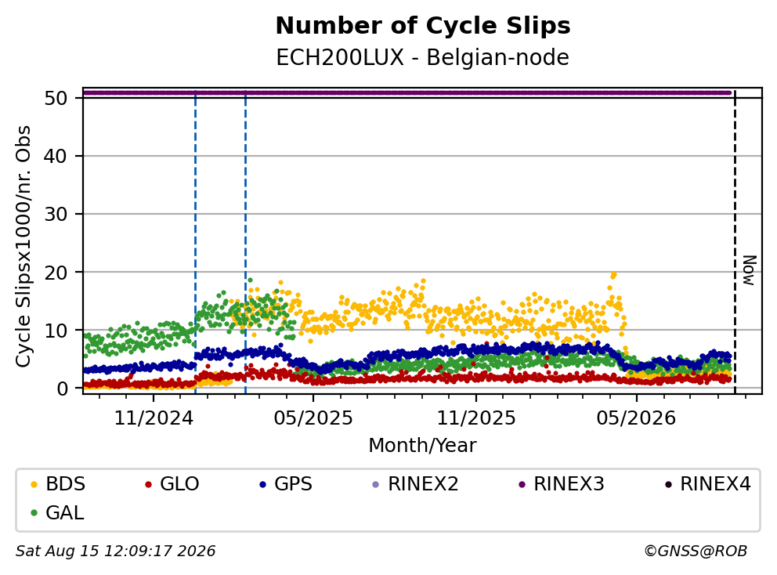777x575 pixels.
Task: Click the subtitle ECH200LUX - Belgian-node
Action: coord(423,58)
